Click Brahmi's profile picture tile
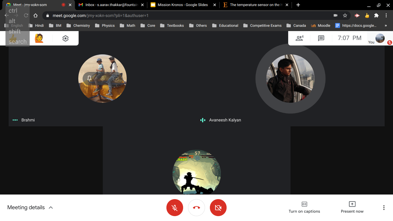Screen dimensions: 393x221 [102, 79]
